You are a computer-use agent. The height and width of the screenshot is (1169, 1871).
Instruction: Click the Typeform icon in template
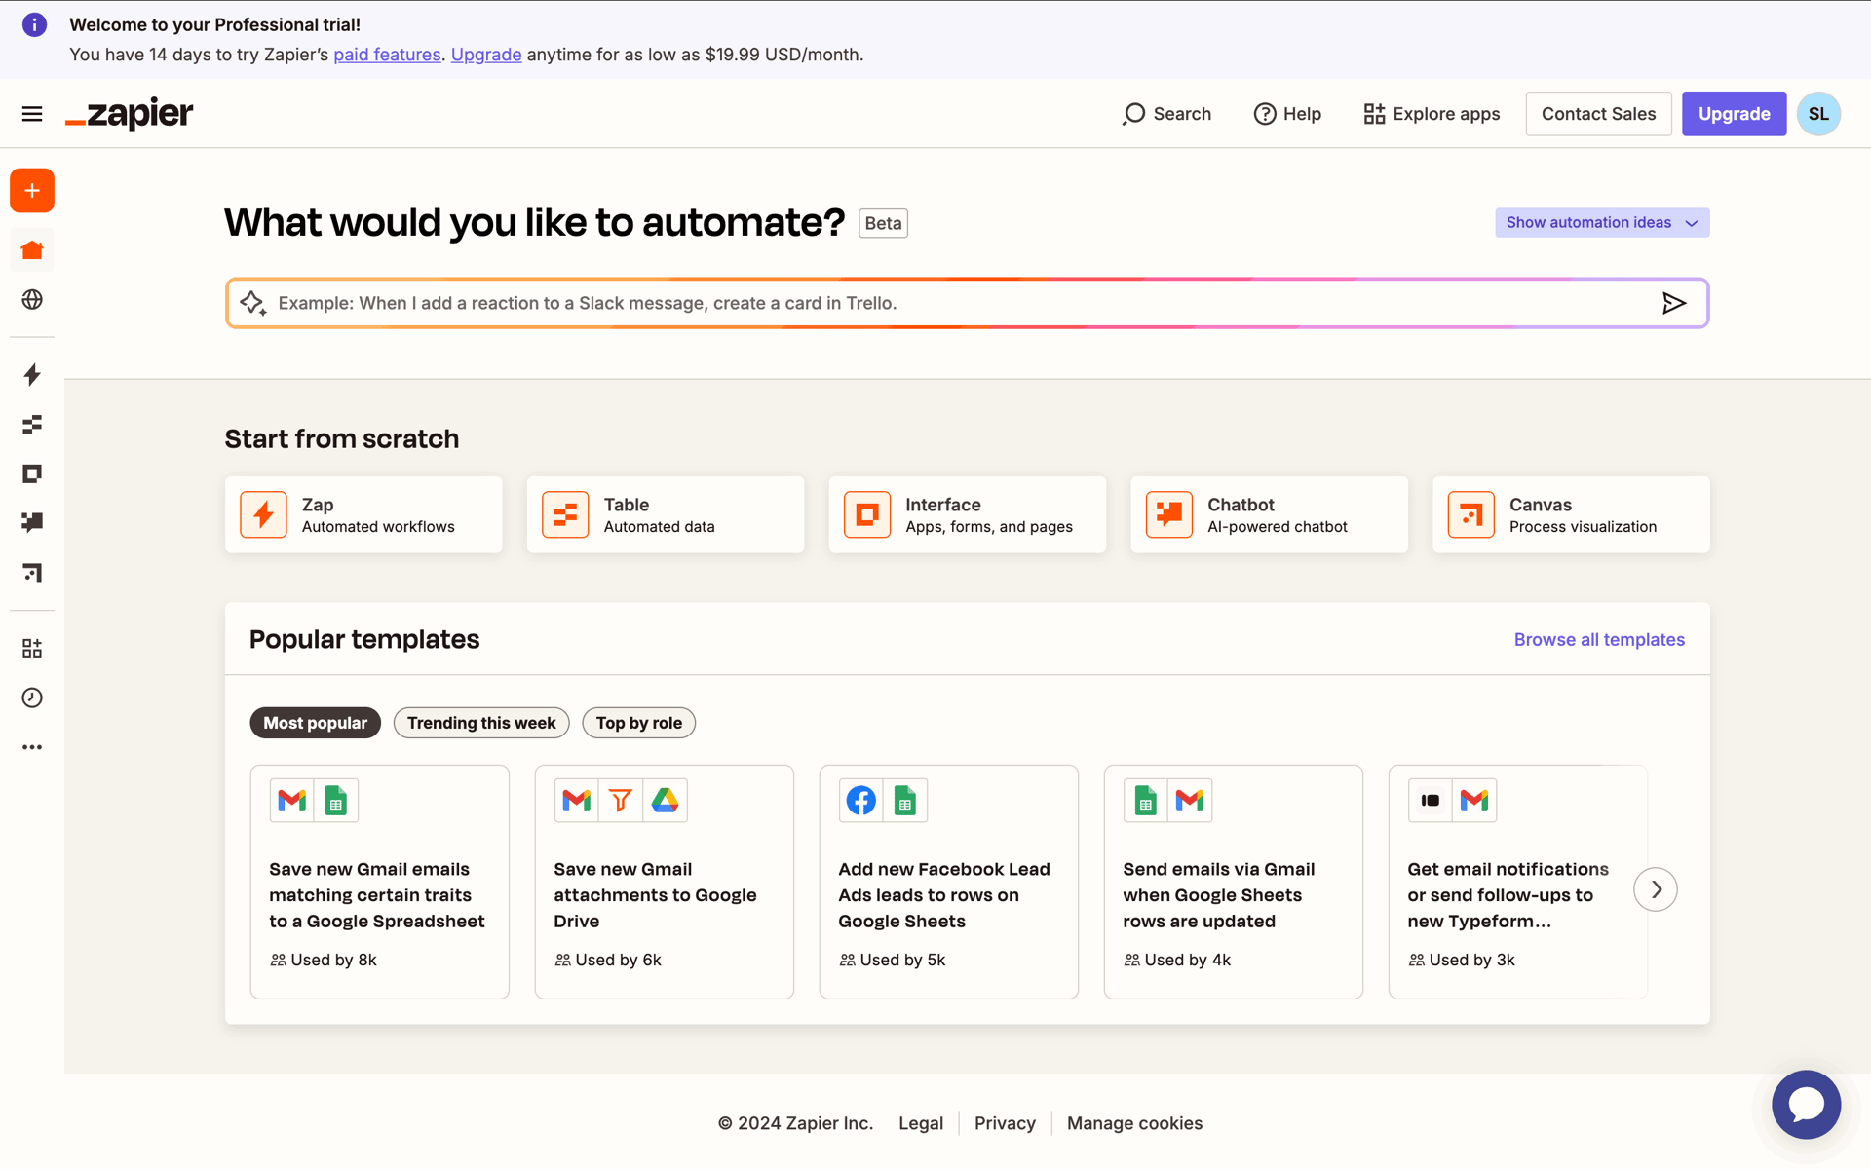pos(1431,801)
